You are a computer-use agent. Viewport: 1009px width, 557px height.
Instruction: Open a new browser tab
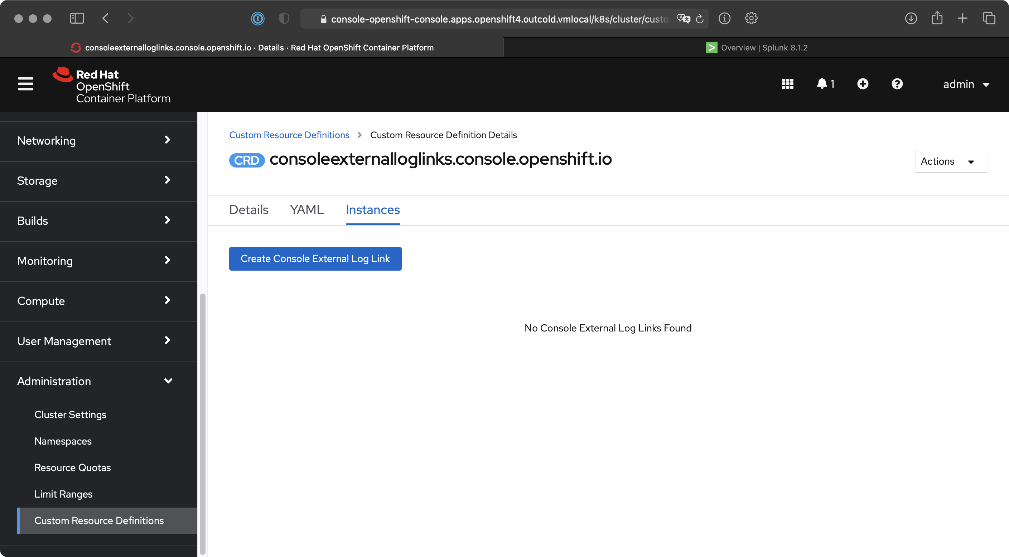pyautogui.click(x=962, y=18)
